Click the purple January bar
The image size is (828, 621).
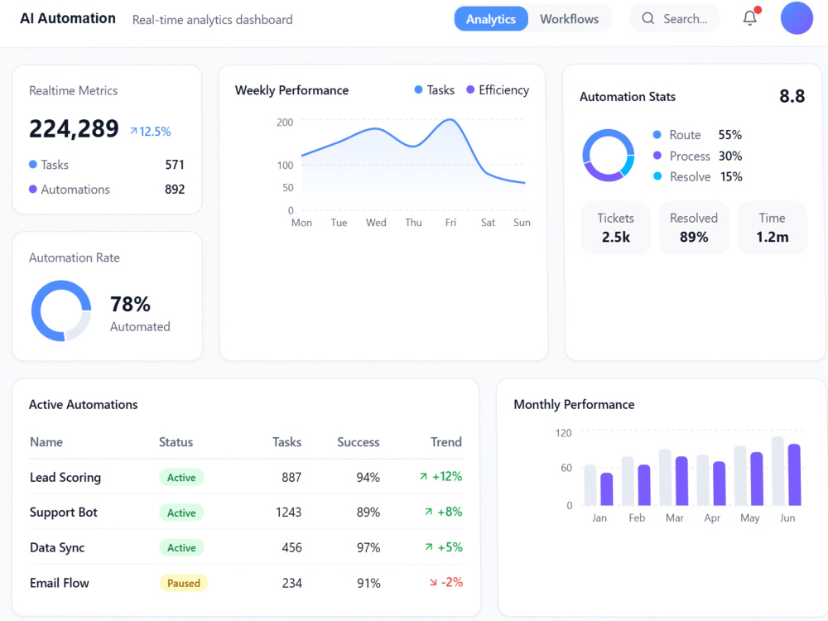tap(607, 489)
